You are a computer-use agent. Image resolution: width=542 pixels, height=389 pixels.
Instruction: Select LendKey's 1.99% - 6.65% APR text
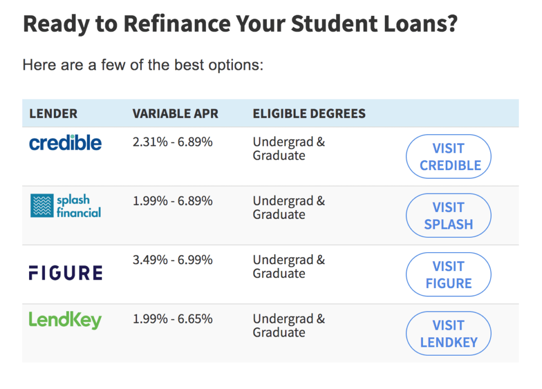point(173,319)
